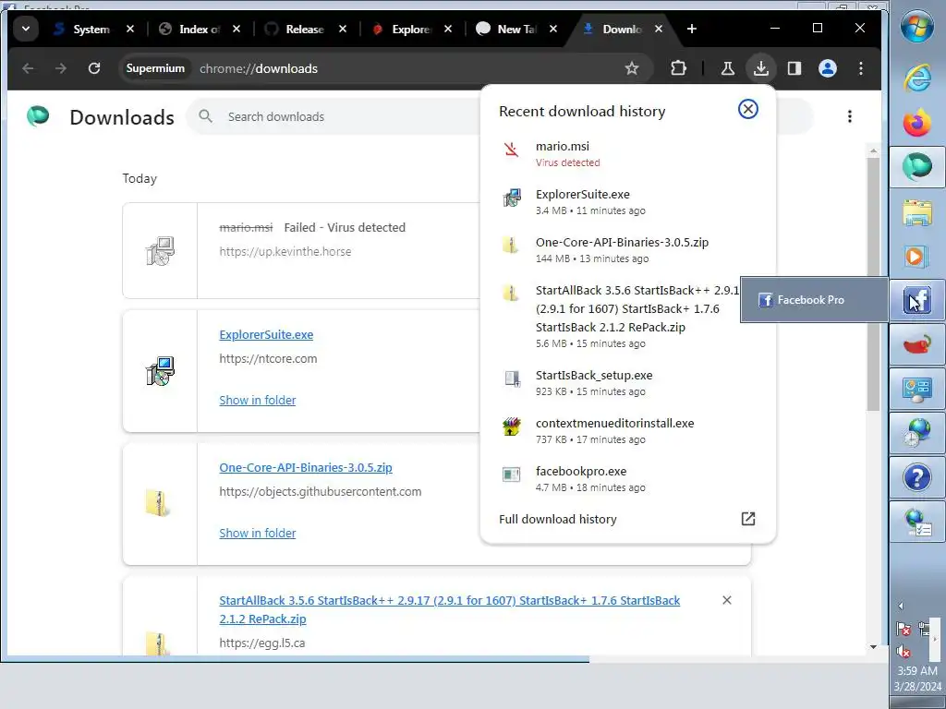Click the red chili pepper taskbar icon
This screenshot has width=946, height=709.
point(917,345)
